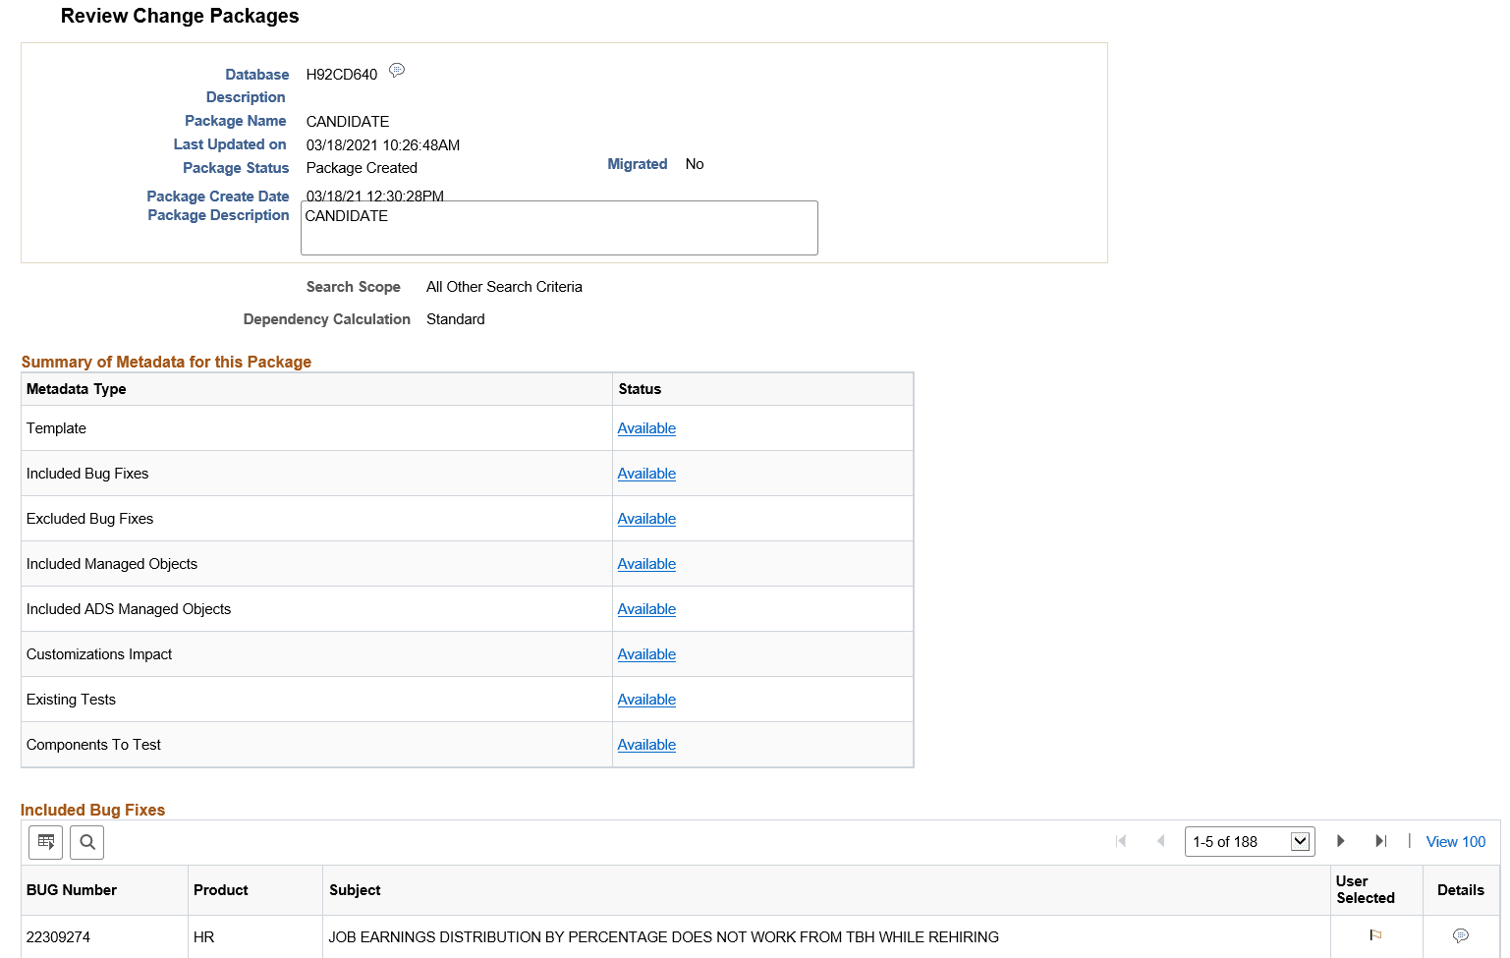Open the find search in Included Bug Fixes
The height and width of the screenshot is (958, 1510).
pos(87,842)
